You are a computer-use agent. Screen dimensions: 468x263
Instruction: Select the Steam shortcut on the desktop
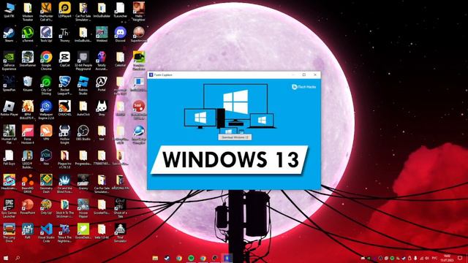pos(9,34)
